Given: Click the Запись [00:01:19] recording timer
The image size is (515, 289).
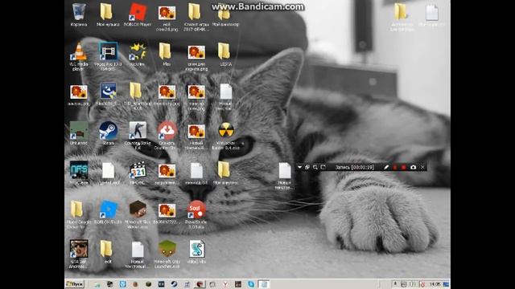Looking at the screenshot, I should click(355, 167).
